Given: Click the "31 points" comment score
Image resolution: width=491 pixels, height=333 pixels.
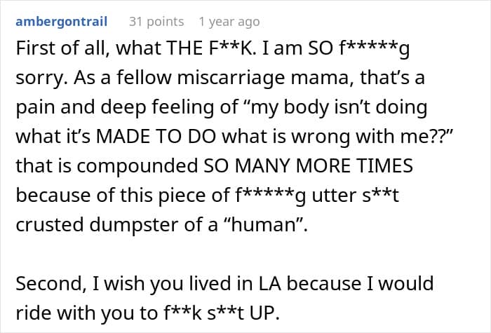Looking at the screenshot, I should coord(156,22).
